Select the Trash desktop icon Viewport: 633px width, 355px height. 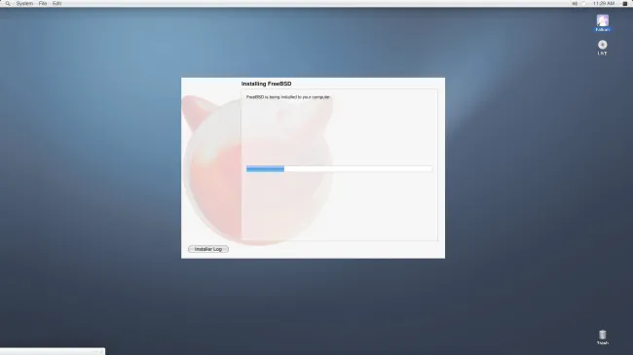point(602,337)
